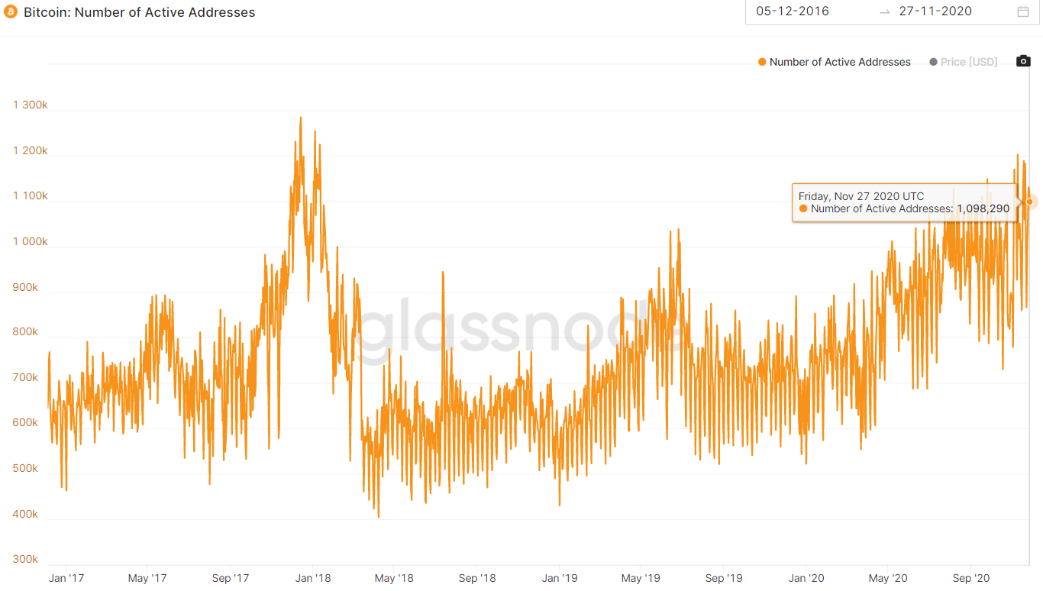Click the highlighted Nov 27 2020 data point
The height and width of the screenshot is (591, 1043).
click(1030, 202)
